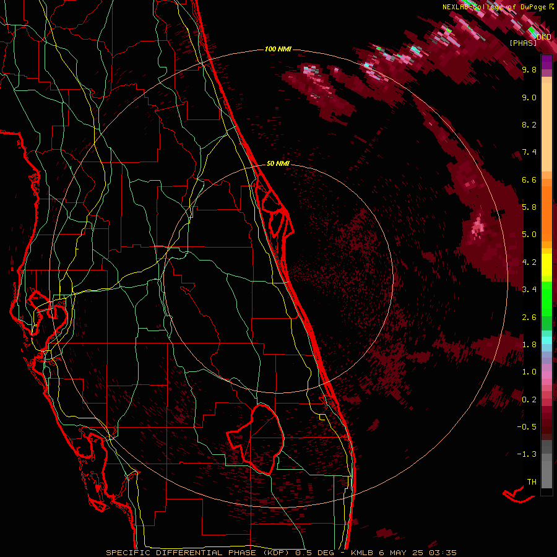Click the [PHAS] units label
This screenshot has width=557, height=557.
coord(523,43)
